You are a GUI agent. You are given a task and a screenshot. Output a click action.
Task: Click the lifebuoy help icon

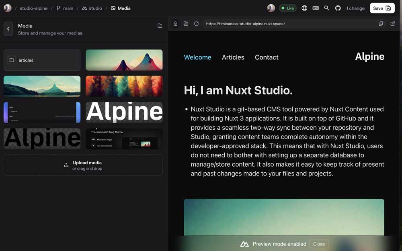pos(304,8)
